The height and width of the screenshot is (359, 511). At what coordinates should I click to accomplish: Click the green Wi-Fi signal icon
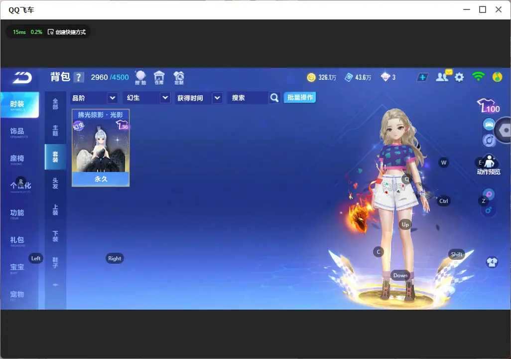pyautogui.click(x=478, y=77)
